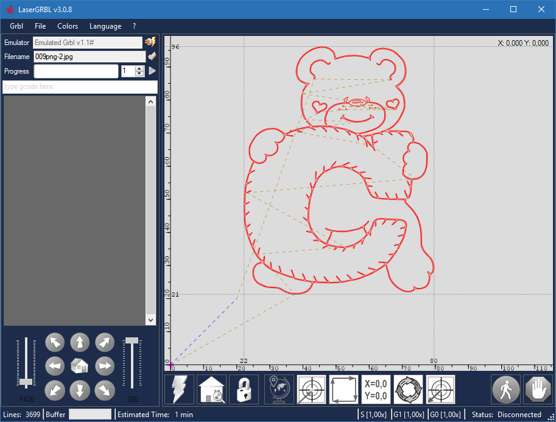Click the center target crosshair button
556x422 pixels.
[311, 389]
